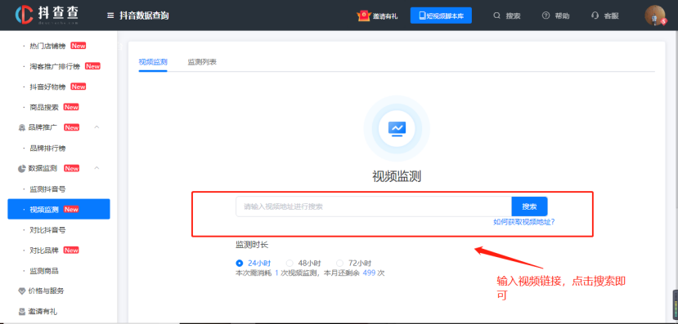Screen dimensions: 678x324
Task: Click the New badge beside 淘客推广排行榜
Action: click(x=92, y=66)
